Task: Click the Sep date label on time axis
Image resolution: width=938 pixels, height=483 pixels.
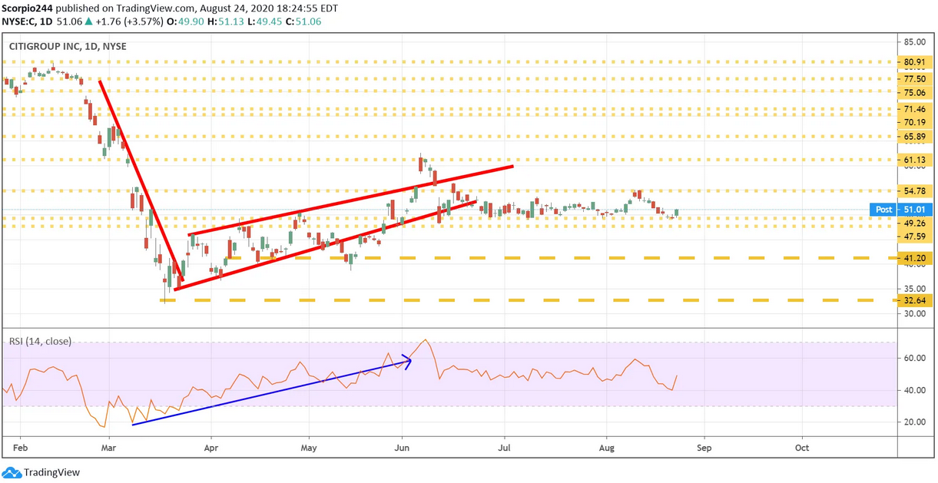Action: pyautogui.click(x=704, y=446)
